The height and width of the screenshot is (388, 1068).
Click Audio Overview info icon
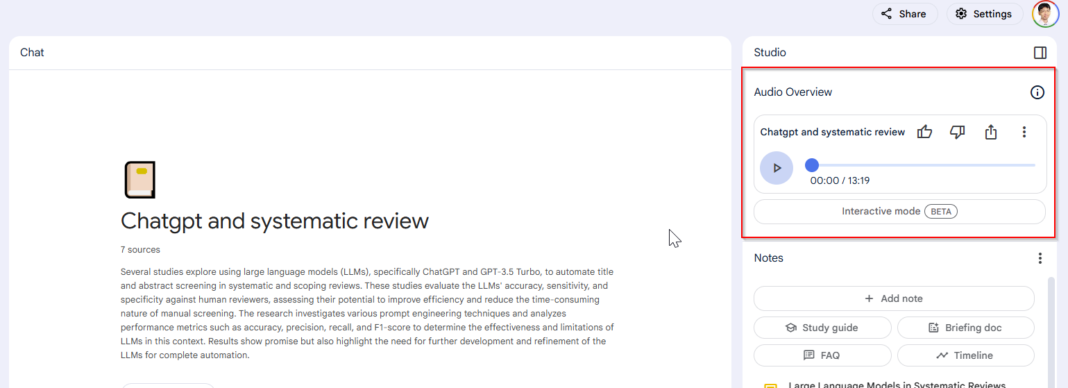[x=1037, y=92]
